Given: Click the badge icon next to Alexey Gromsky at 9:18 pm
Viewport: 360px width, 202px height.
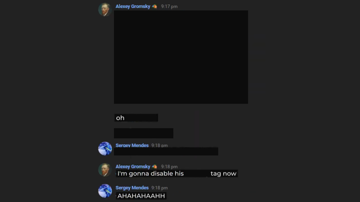Looking at the screenshot, I should [x=154, y=167].
